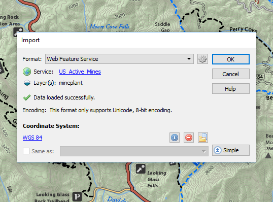The image size is (273, 202).
Task: Cancel the Import dialog
Action: point(231,74)
